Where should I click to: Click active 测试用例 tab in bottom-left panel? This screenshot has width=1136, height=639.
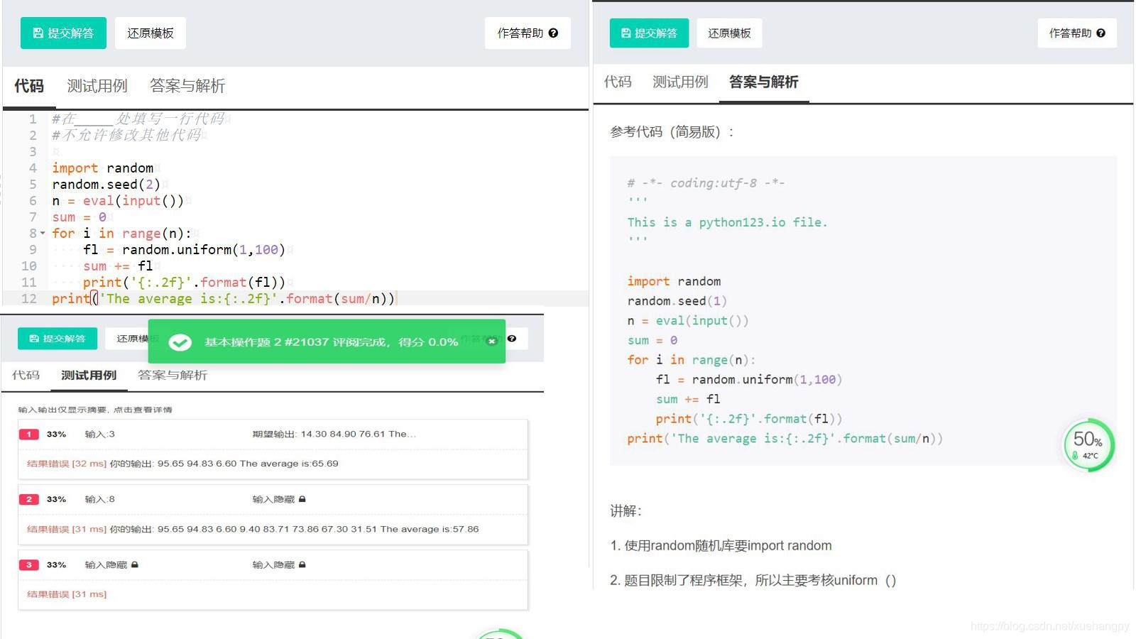coord(89,375)
